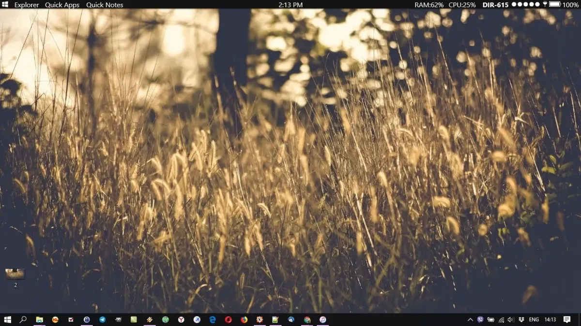Screen dimensions: 581x326
Task: Open the Windows Start menu on taskbar
Action: [7, 319]
